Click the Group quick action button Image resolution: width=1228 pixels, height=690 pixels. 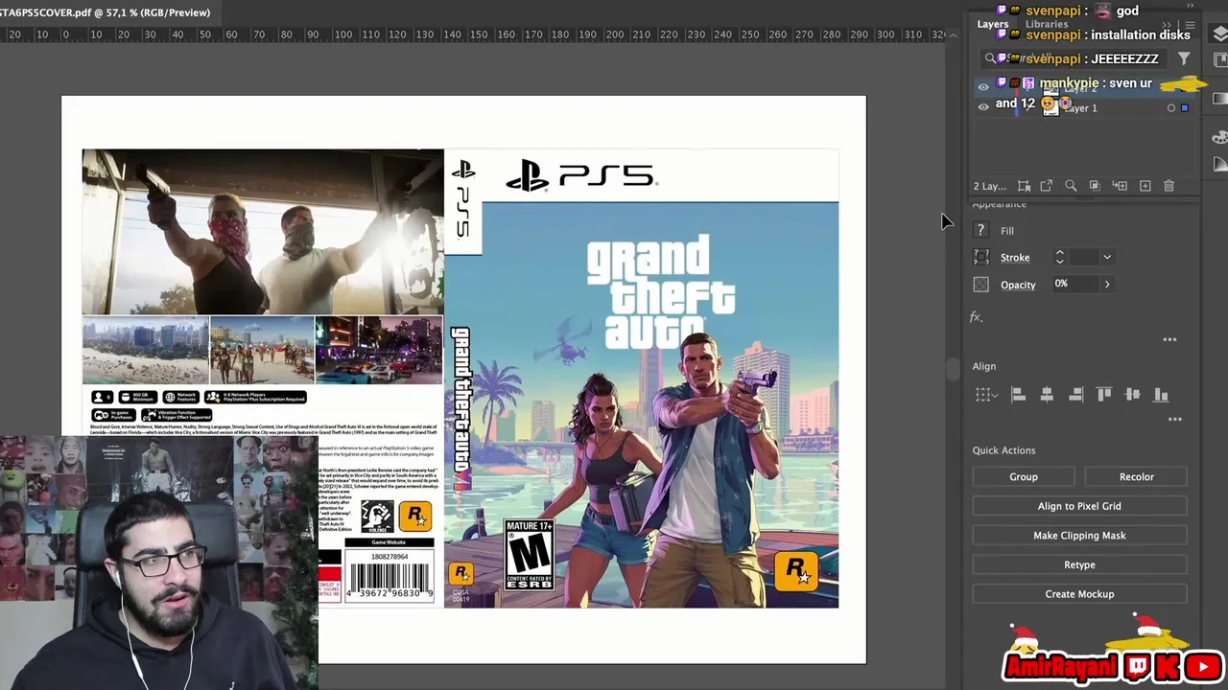[1024, 476]
